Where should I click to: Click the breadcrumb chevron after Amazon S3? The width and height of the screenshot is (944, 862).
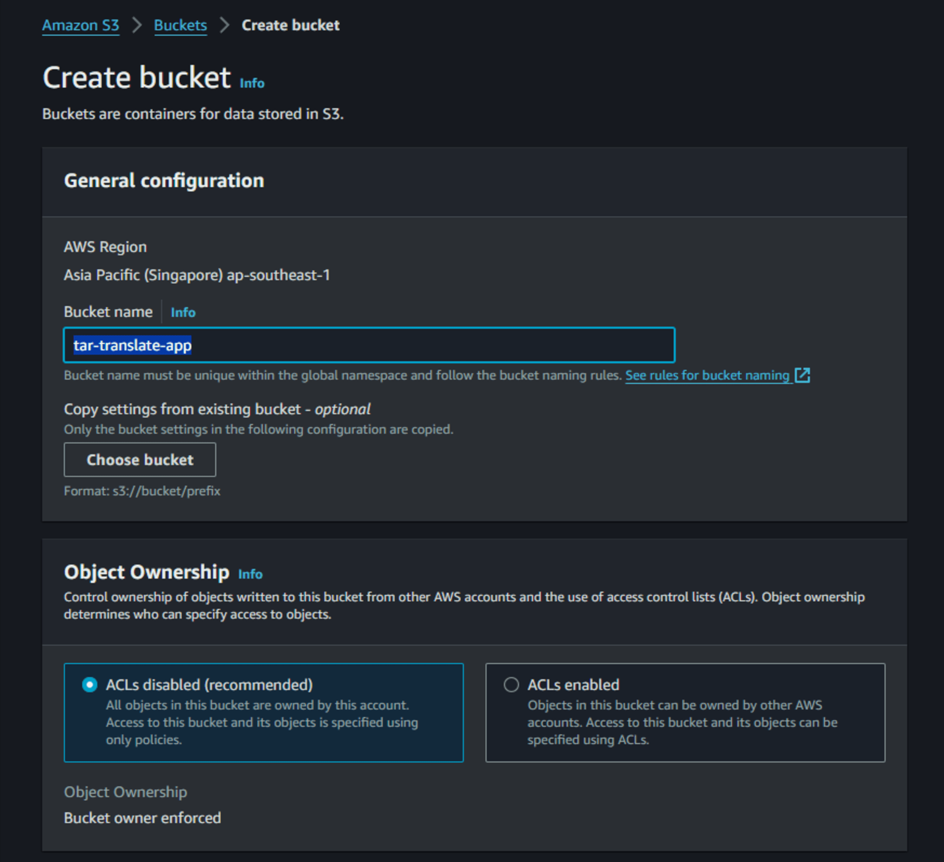137,25
